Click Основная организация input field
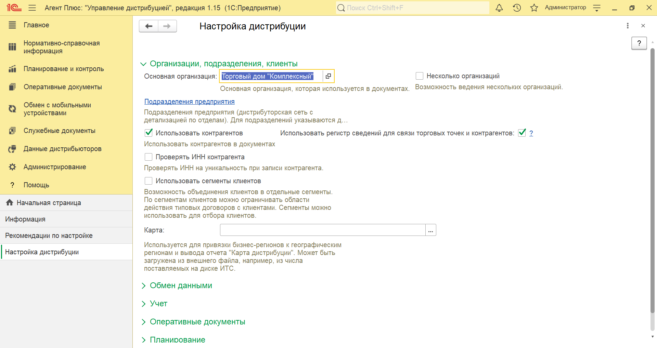This screenshot has width=657, height=348. [271, 76]
